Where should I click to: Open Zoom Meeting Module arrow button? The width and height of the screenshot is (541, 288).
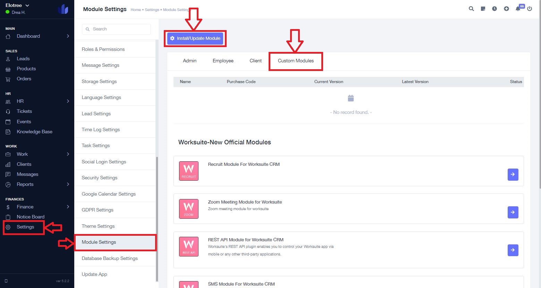click(513, 212)
